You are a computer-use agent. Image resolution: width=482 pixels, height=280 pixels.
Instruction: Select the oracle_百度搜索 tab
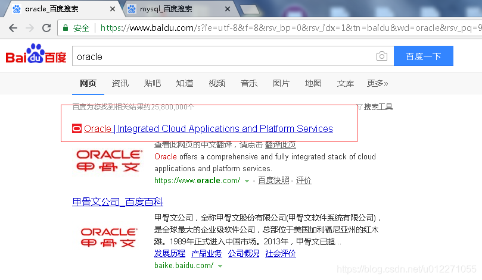tap(60, 9)
